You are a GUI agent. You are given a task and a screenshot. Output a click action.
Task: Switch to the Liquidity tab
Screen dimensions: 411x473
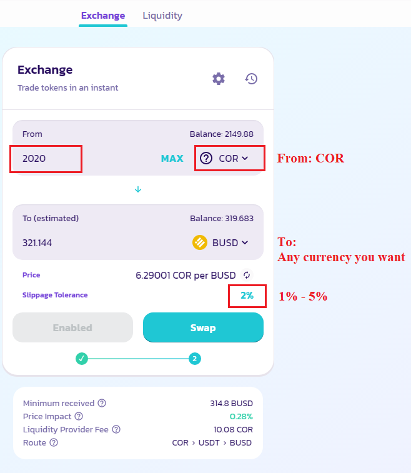tap(162, 16)
